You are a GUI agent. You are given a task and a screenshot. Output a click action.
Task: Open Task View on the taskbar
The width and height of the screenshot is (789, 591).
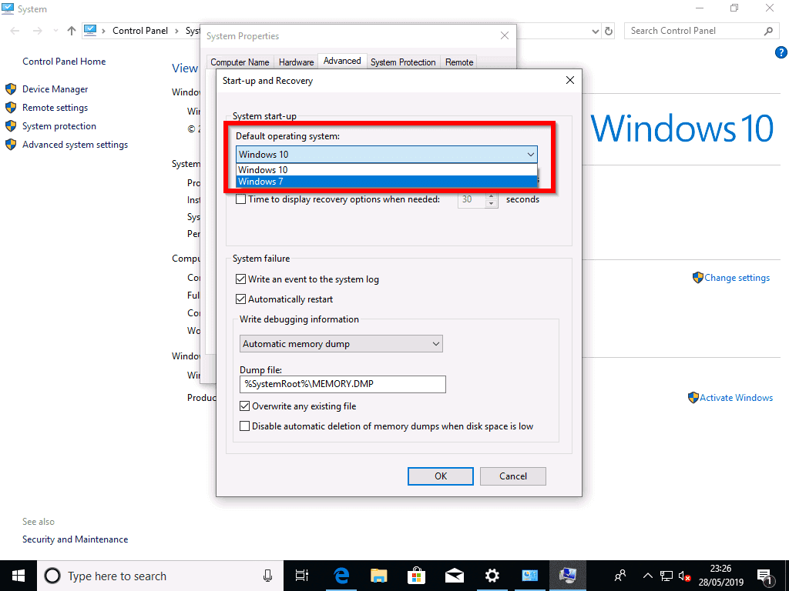click(x=302, y=576)
